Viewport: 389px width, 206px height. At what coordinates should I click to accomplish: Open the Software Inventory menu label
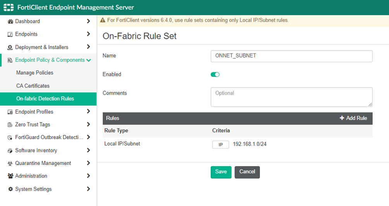36,151
